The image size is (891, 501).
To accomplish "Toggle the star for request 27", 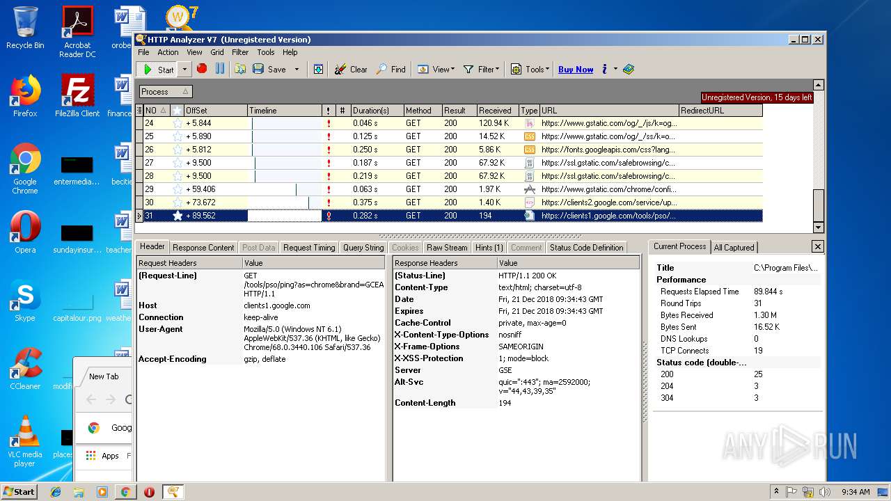I will 178,163.
